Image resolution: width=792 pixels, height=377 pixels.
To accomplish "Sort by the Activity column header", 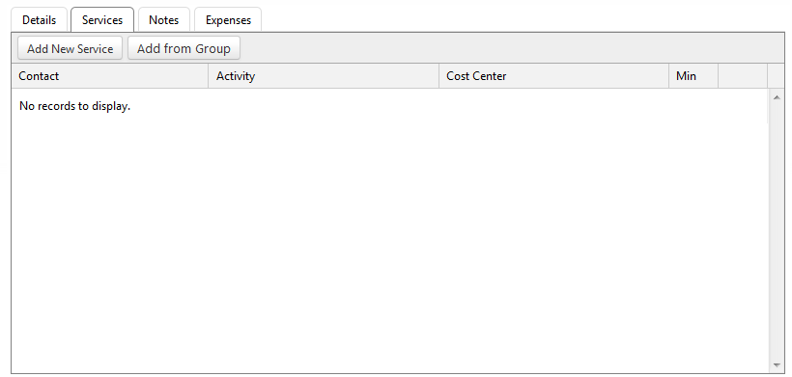I will tap(324, 76).
